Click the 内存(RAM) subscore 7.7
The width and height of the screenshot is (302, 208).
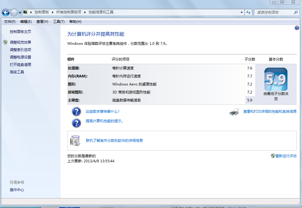[x=250, y=76]
